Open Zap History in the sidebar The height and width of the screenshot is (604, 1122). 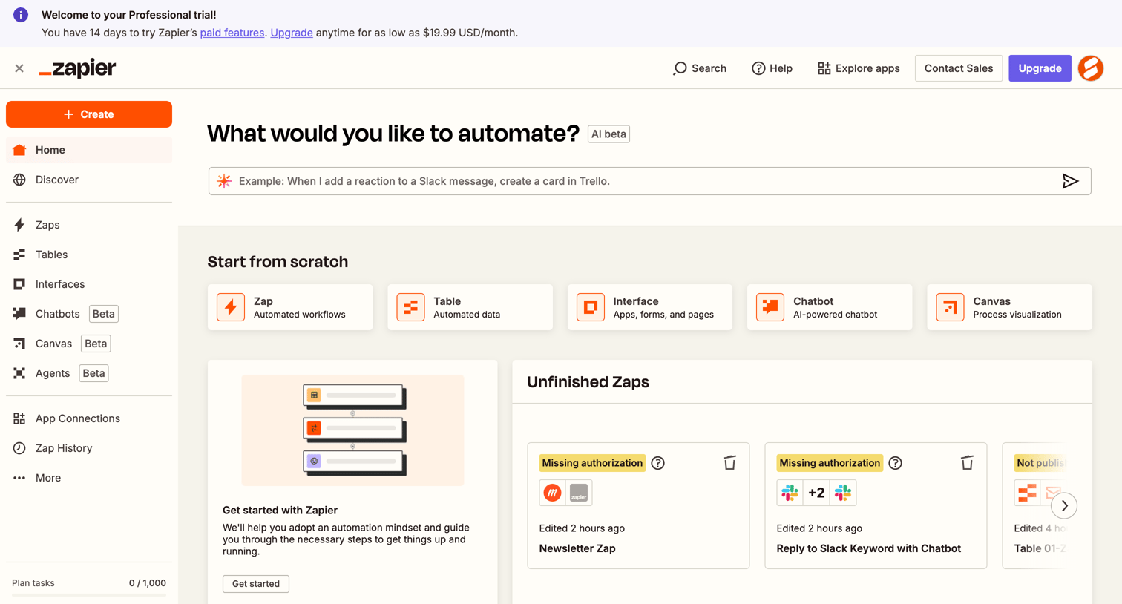pos(89,448)
